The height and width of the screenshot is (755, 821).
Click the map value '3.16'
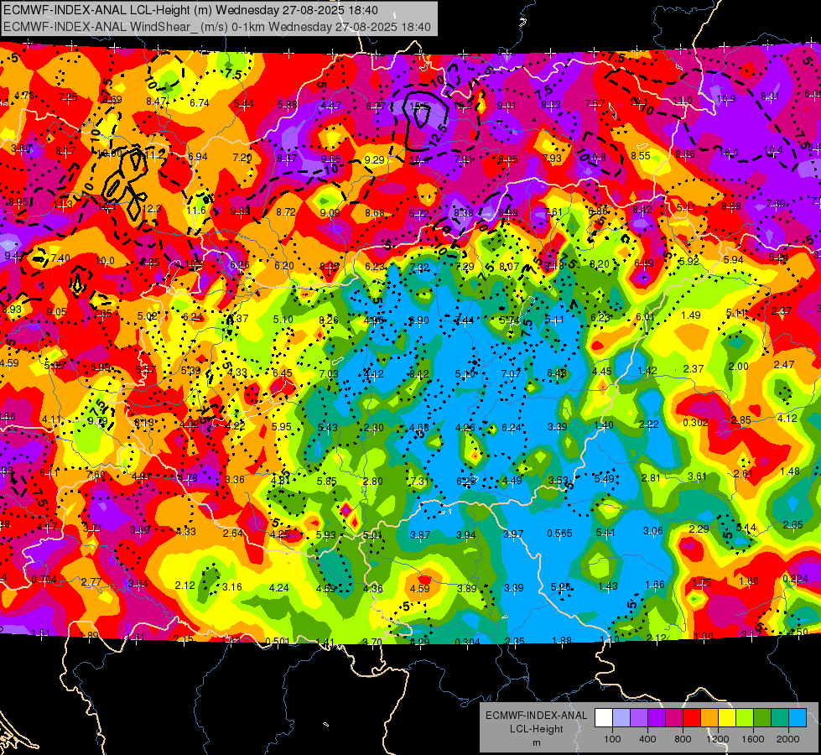pos(232,587)
